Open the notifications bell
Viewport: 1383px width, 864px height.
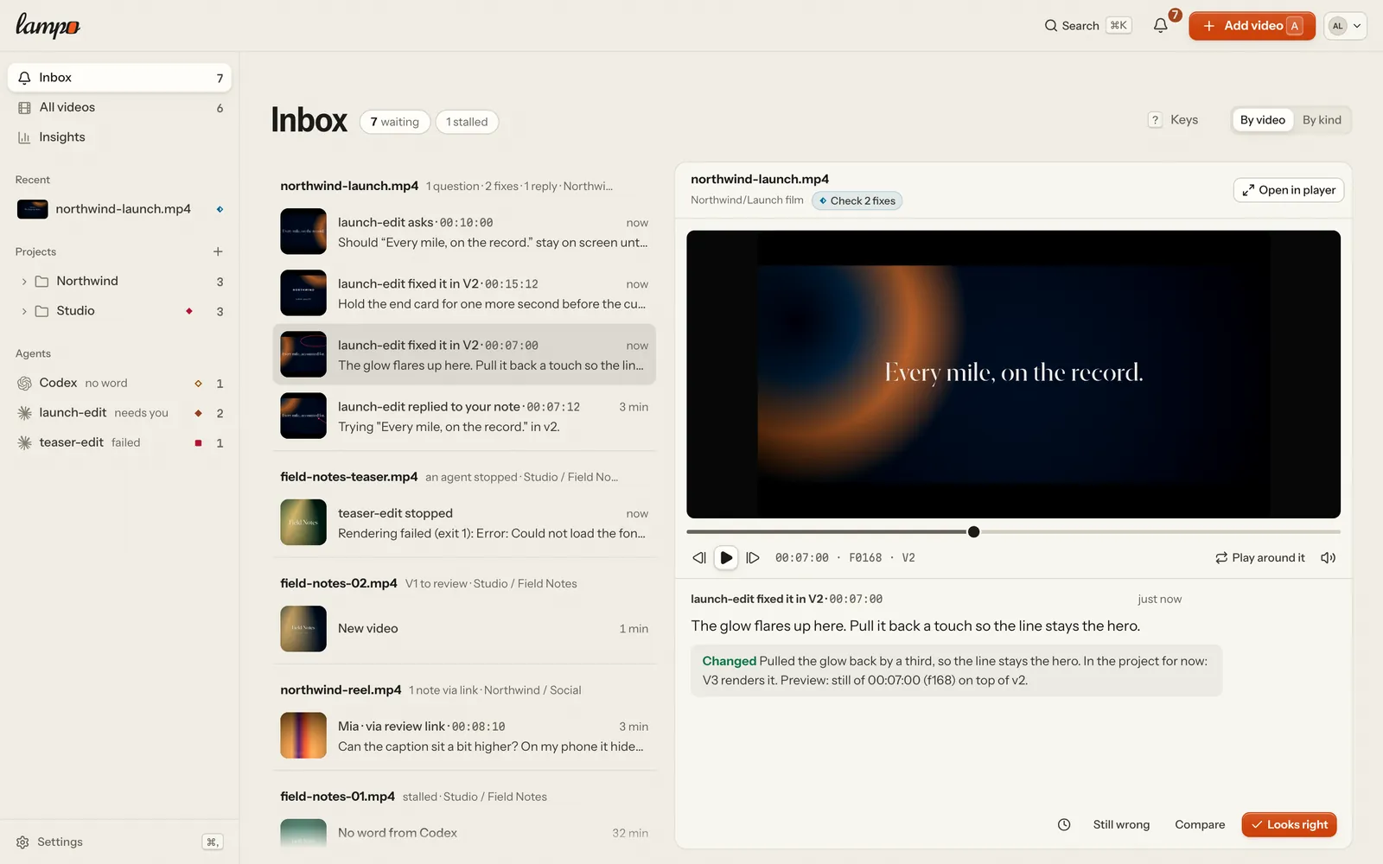(1160, 26)
